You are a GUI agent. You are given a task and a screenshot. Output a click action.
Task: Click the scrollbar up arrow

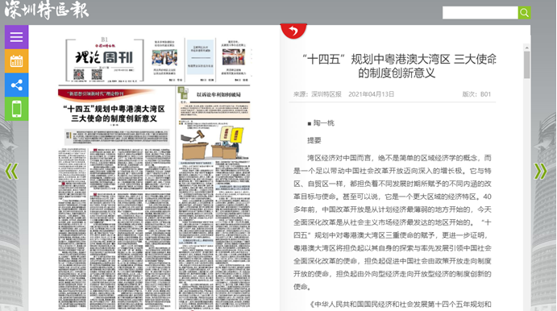point(527,48)
